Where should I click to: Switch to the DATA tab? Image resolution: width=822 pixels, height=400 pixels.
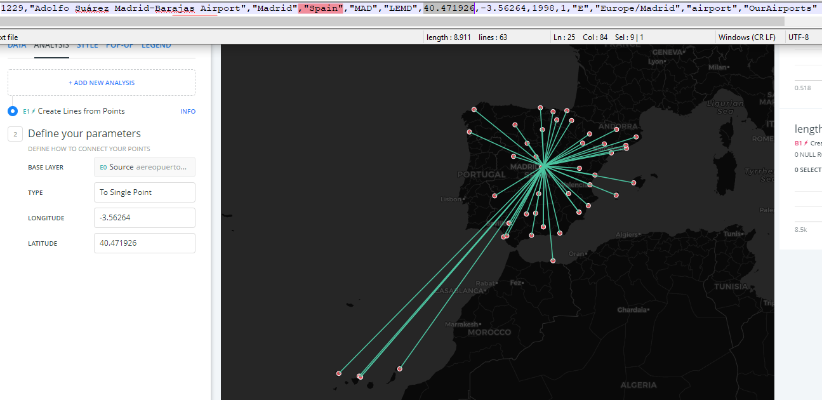tap(17, 46)
